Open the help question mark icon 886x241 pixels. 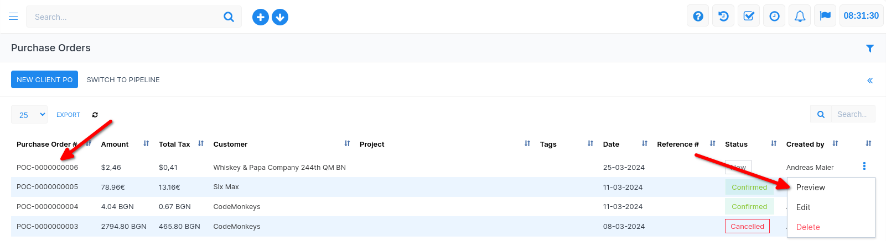(x=698, y=16)
